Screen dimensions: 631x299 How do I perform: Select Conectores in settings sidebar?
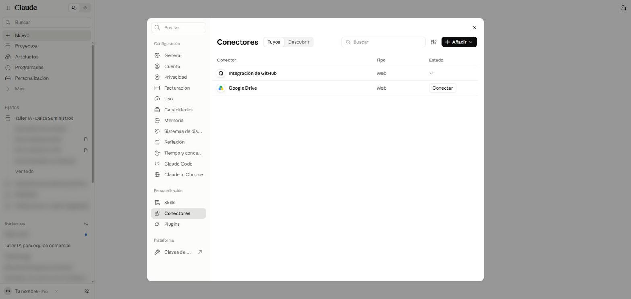(x=178, y=213)
